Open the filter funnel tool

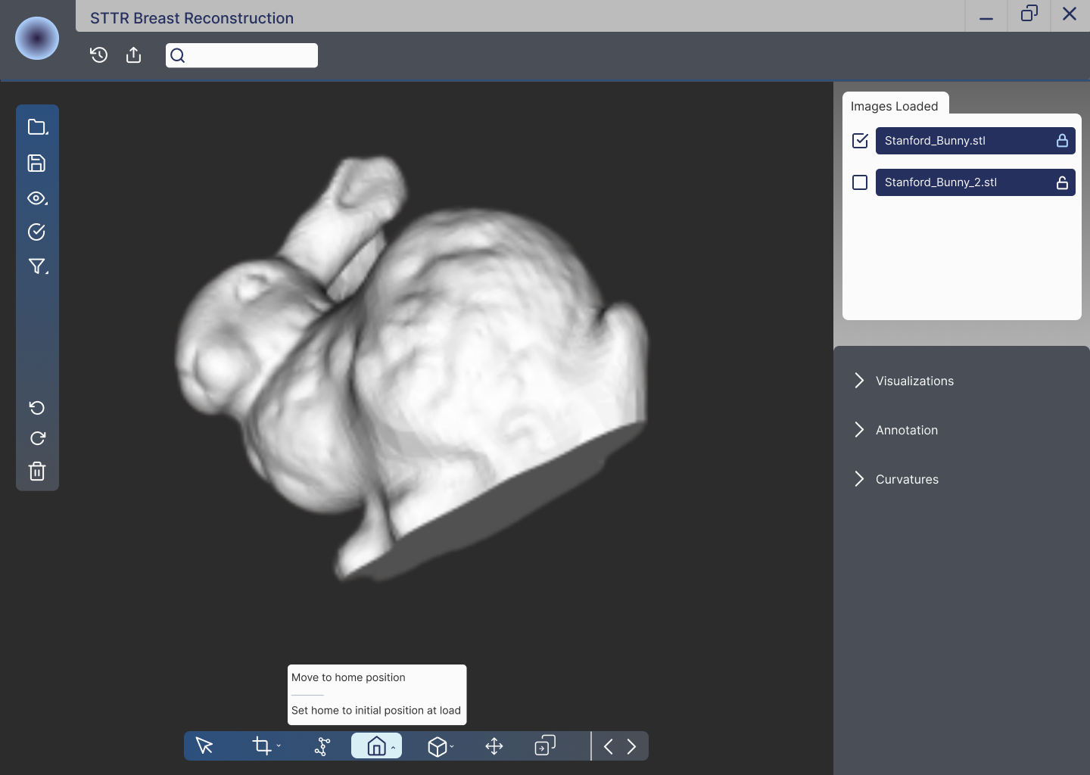(x=37, y=266)
